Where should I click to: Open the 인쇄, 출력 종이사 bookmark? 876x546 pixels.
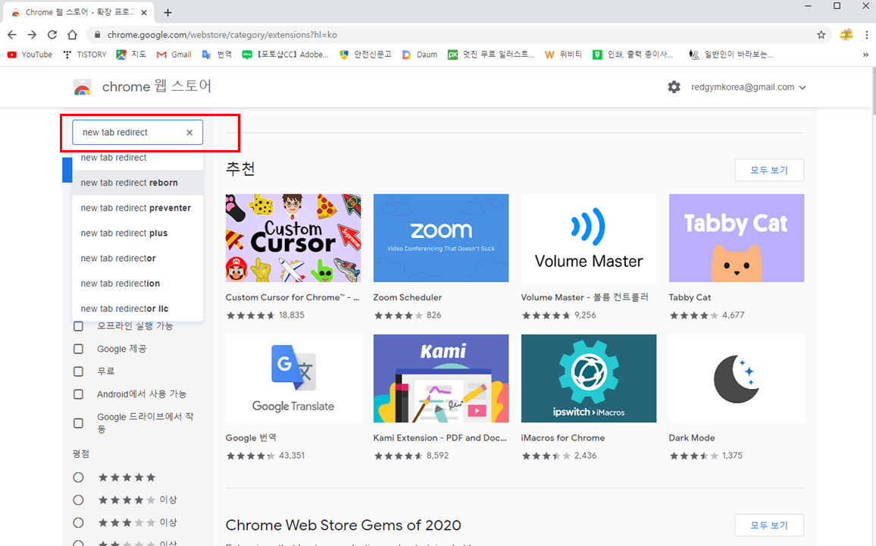(633, 54)
